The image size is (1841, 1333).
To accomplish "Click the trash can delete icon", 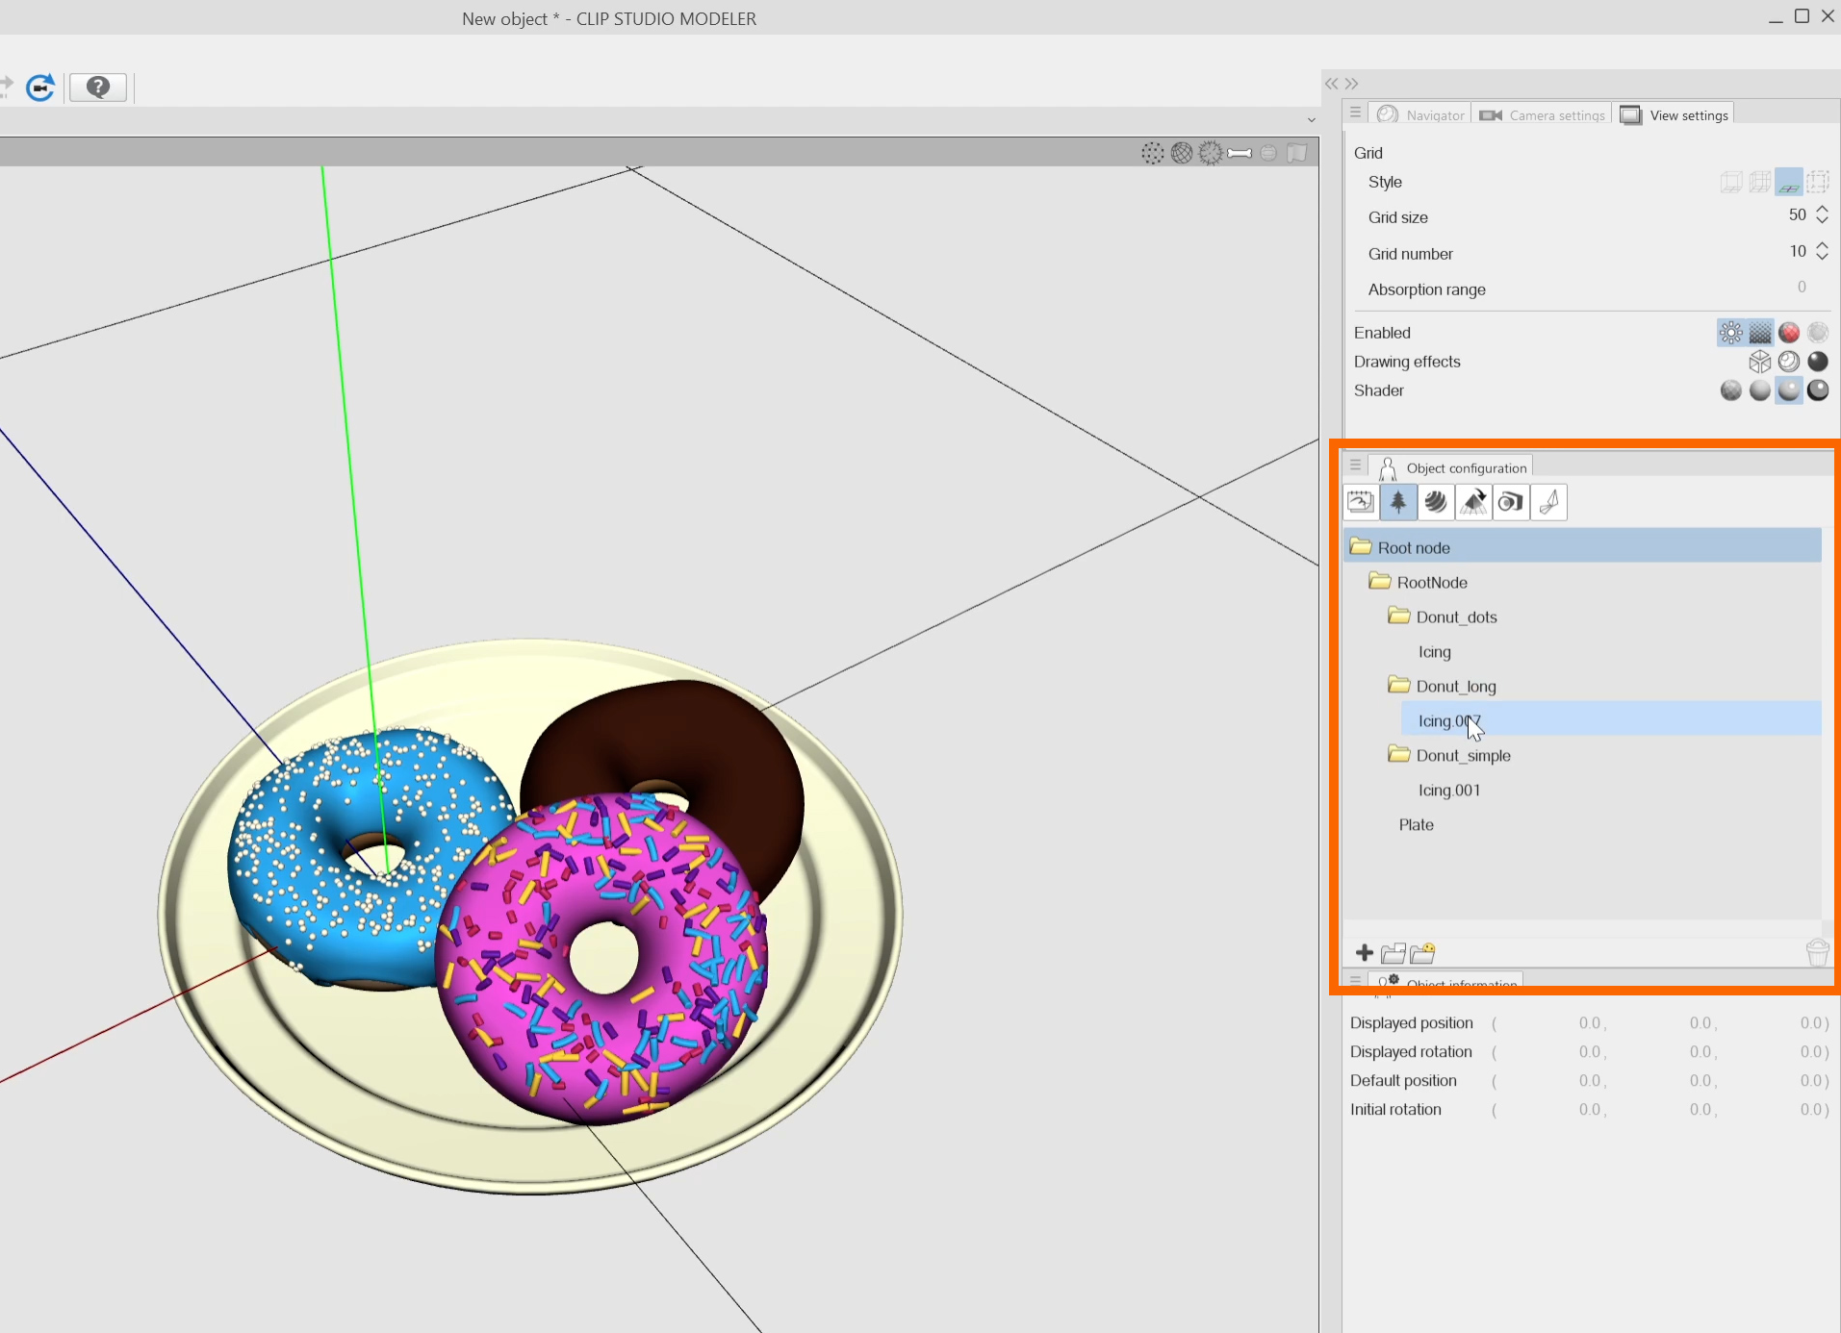I will [x=1817, y=952].
